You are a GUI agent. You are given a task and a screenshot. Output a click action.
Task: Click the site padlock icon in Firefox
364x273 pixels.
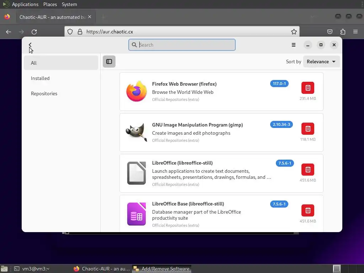80,32
